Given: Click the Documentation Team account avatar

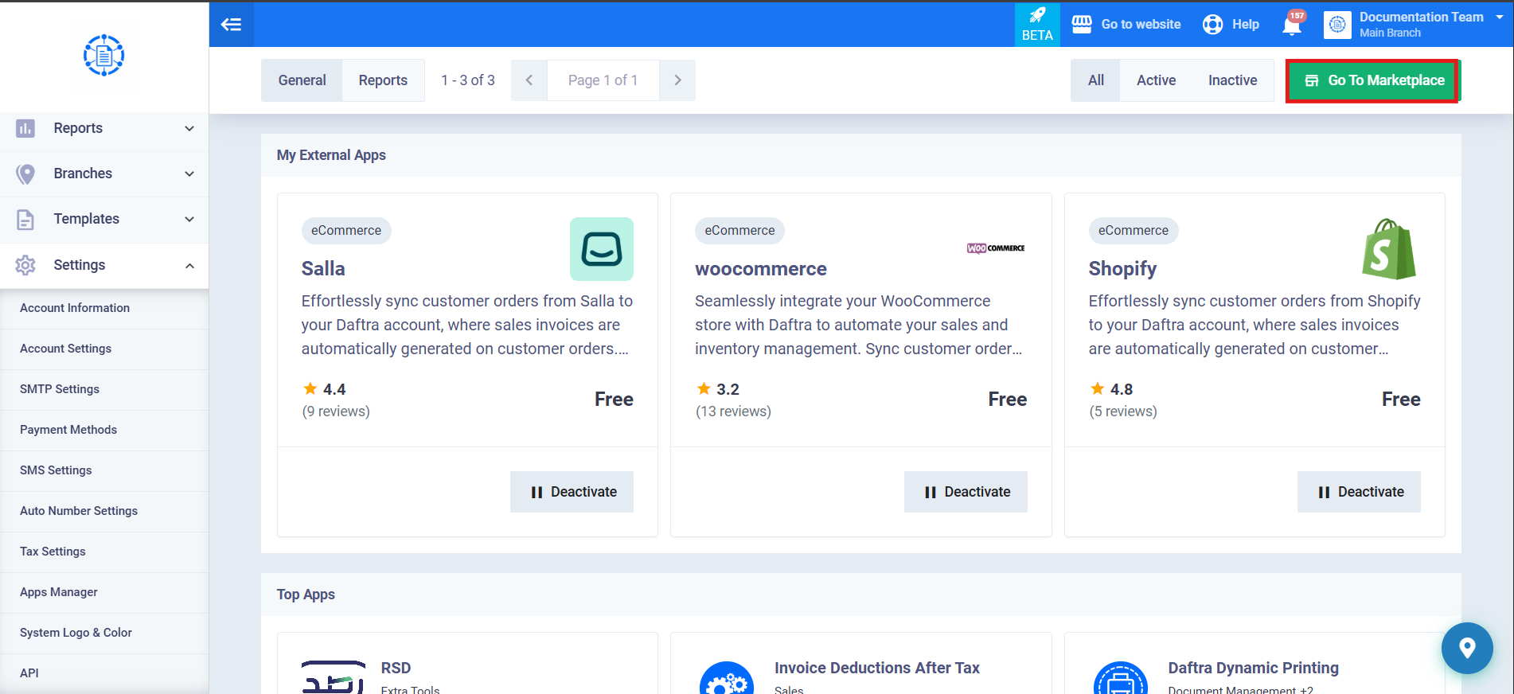Looking at the screenshot, I should point(1337,25).
